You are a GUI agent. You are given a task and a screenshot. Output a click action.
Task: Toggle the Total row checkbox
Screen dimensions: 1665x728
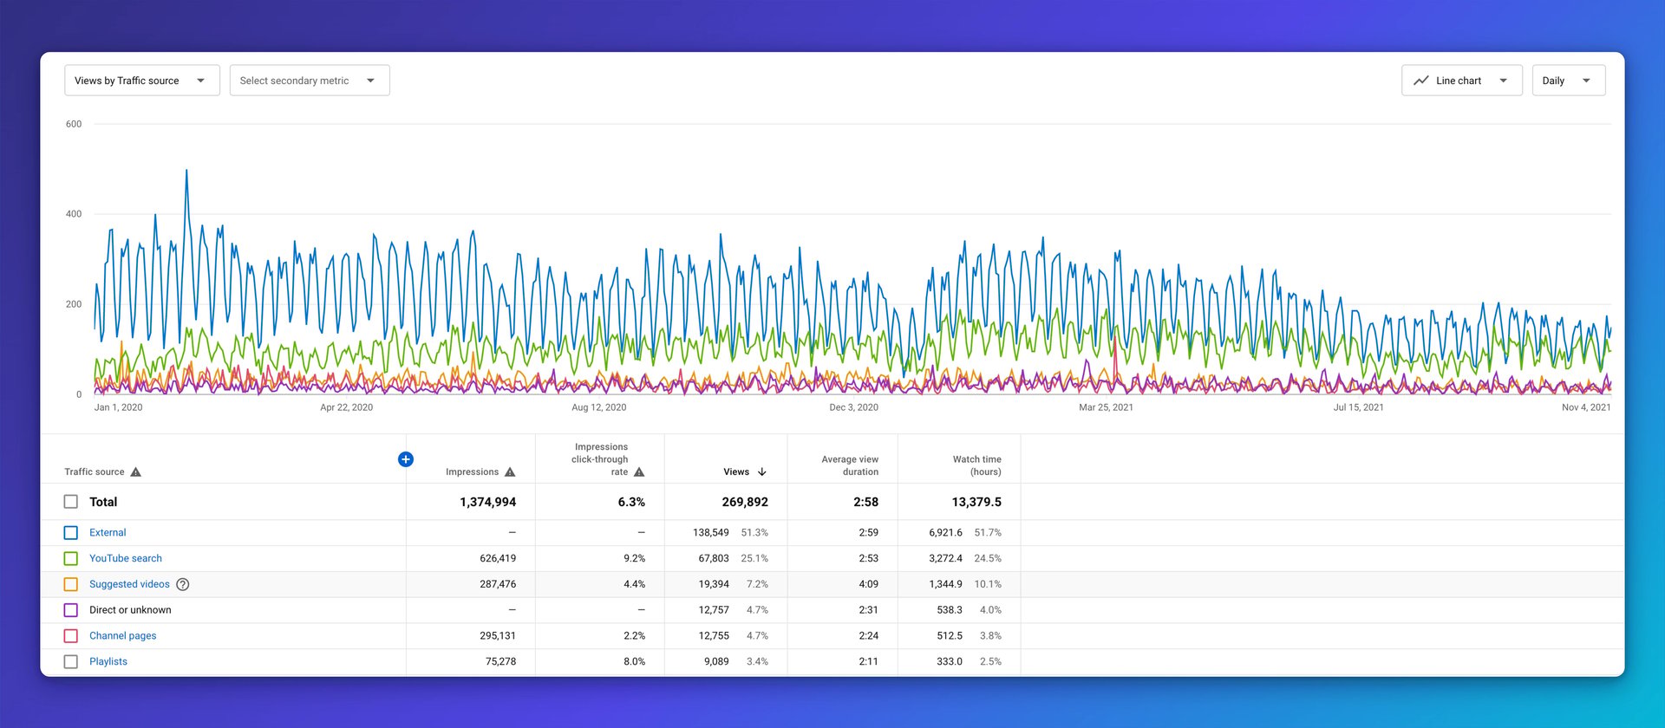71,502
